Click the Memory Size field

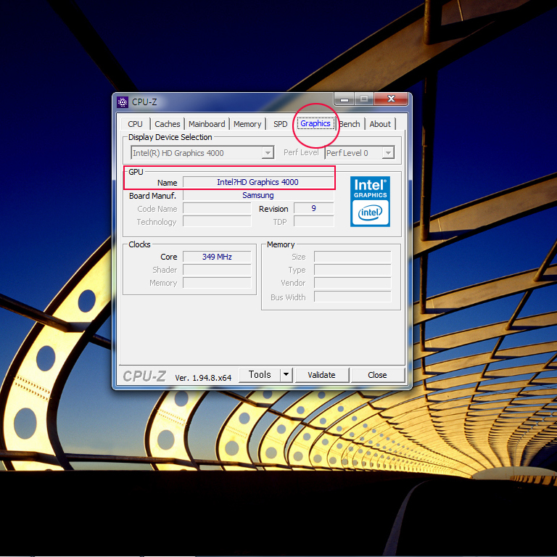click(352, 257)
